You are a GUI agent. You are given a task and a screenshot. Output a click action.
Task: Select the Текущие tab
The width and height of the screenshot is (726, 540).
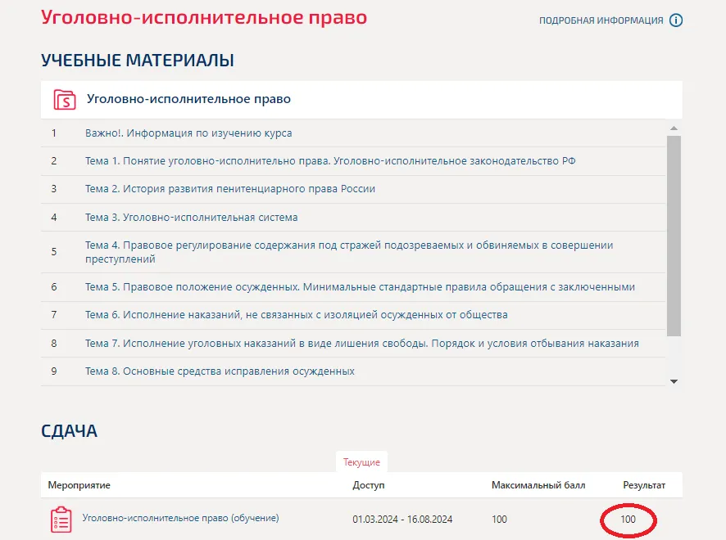361,462
